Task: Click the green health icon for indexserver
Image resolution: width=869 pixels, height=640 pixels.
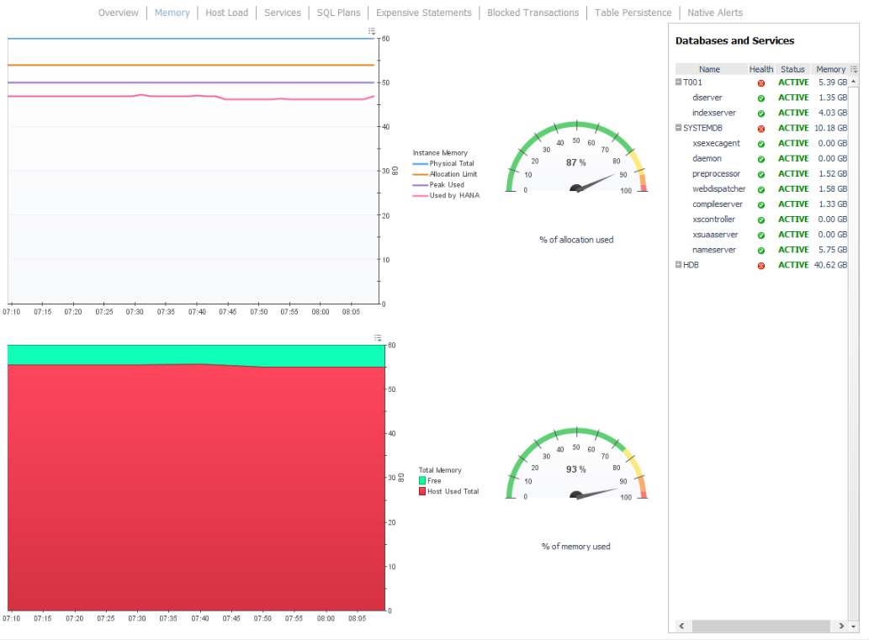Action: point(761,114)
